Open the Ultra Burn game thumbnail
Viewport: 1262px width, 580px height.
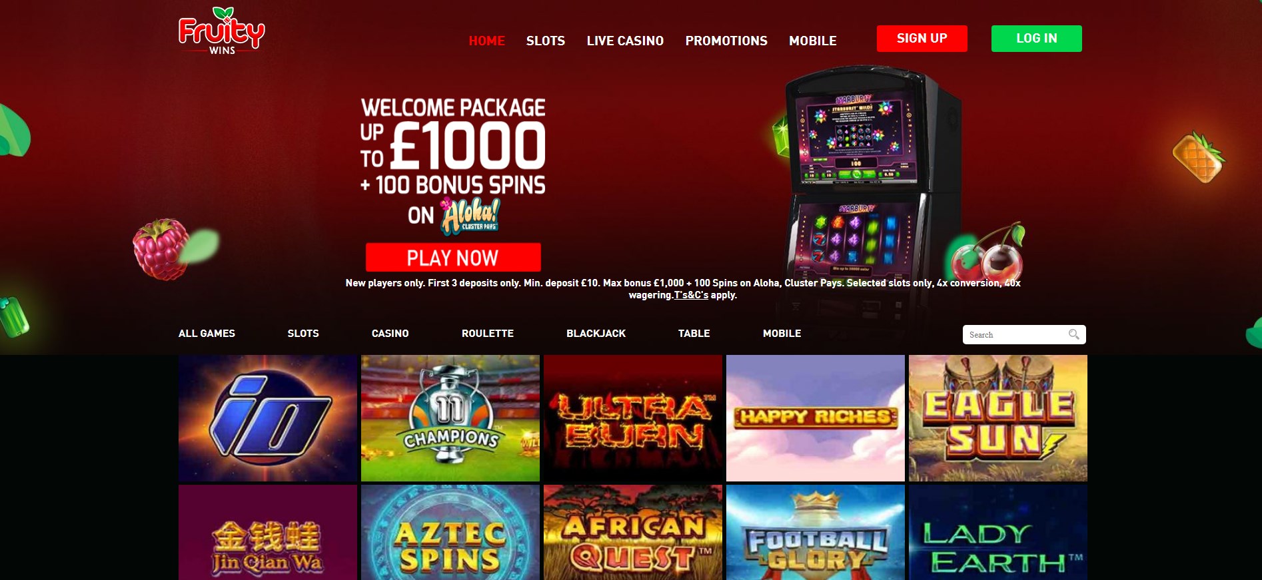tap(633, 418)
